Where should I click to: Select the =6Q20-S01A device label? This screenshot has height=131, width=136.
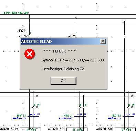(x=9, y=129)
